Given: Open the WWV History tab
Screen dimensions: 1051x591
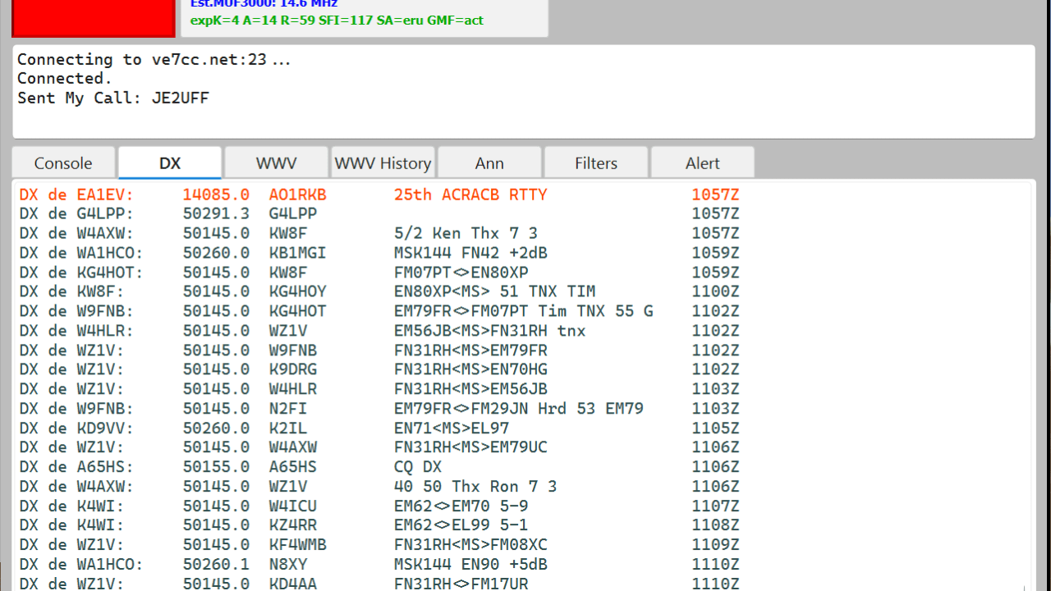Looking at the screenshot, I should pyautogui.click(x=383, y=163).
